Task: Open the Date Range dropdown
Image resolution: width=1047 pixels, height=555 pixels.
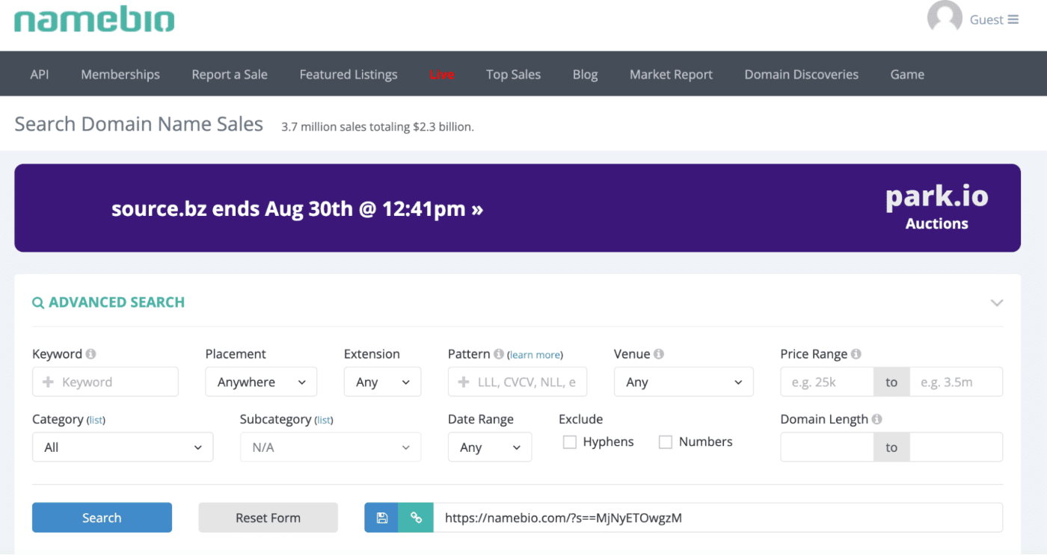Action: tap(490, 447)
